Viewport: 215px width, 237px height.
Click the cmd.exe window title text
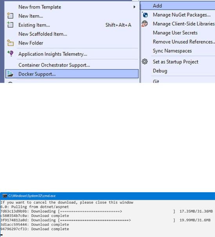coord(32,196)
